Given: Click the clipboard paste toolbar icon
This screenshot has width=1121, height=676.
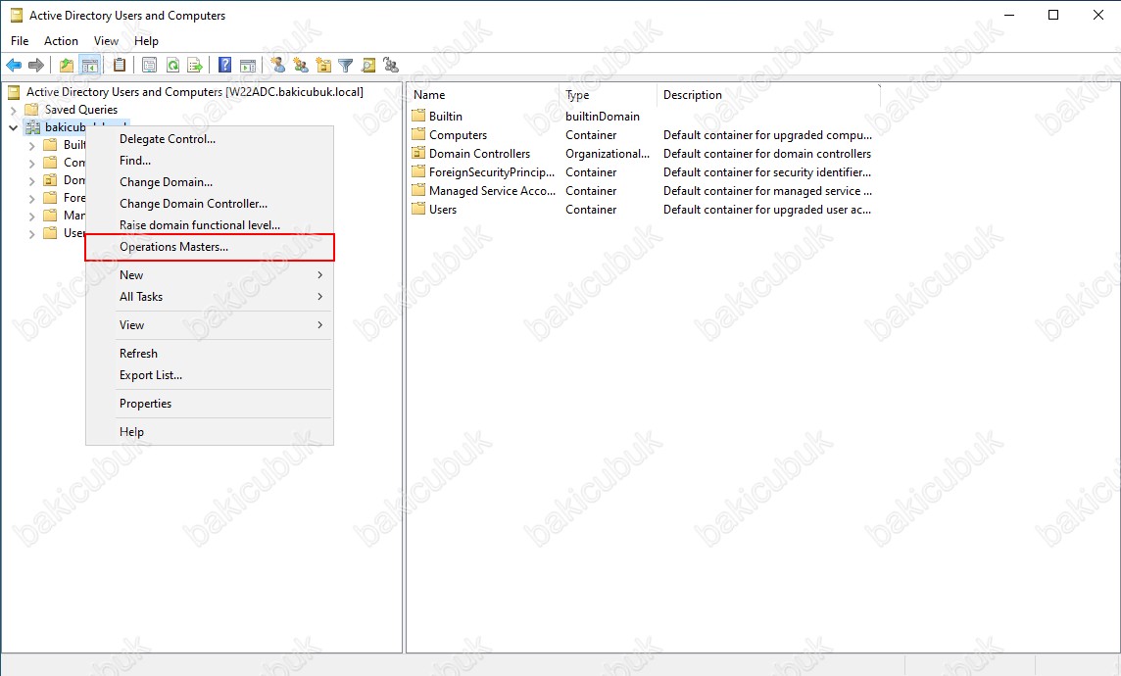Looking at the screenshot, I should click(x=120, y=65).
